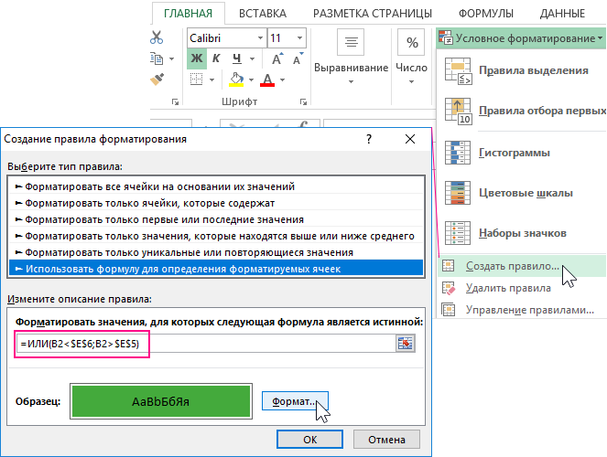This screenshot has width=607, height=457.
Task: Open the borders dropdown arrow
Action: 212,80
